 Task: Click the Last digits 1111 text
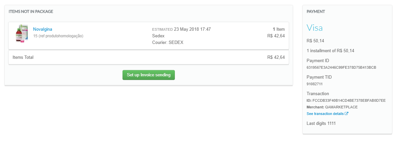(x=321, y=124)
